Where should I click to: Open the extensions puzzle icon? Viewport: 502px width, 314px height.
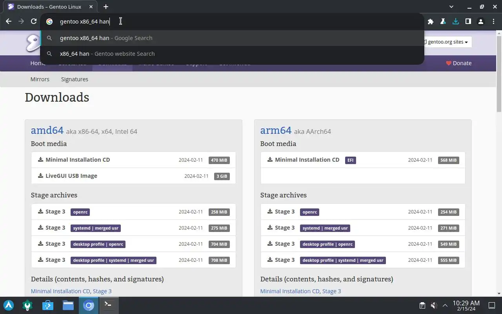tap(431, 22)
